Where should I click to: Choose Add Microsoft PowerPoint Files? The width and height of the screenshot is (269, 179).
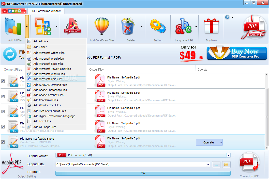[56, 69]
